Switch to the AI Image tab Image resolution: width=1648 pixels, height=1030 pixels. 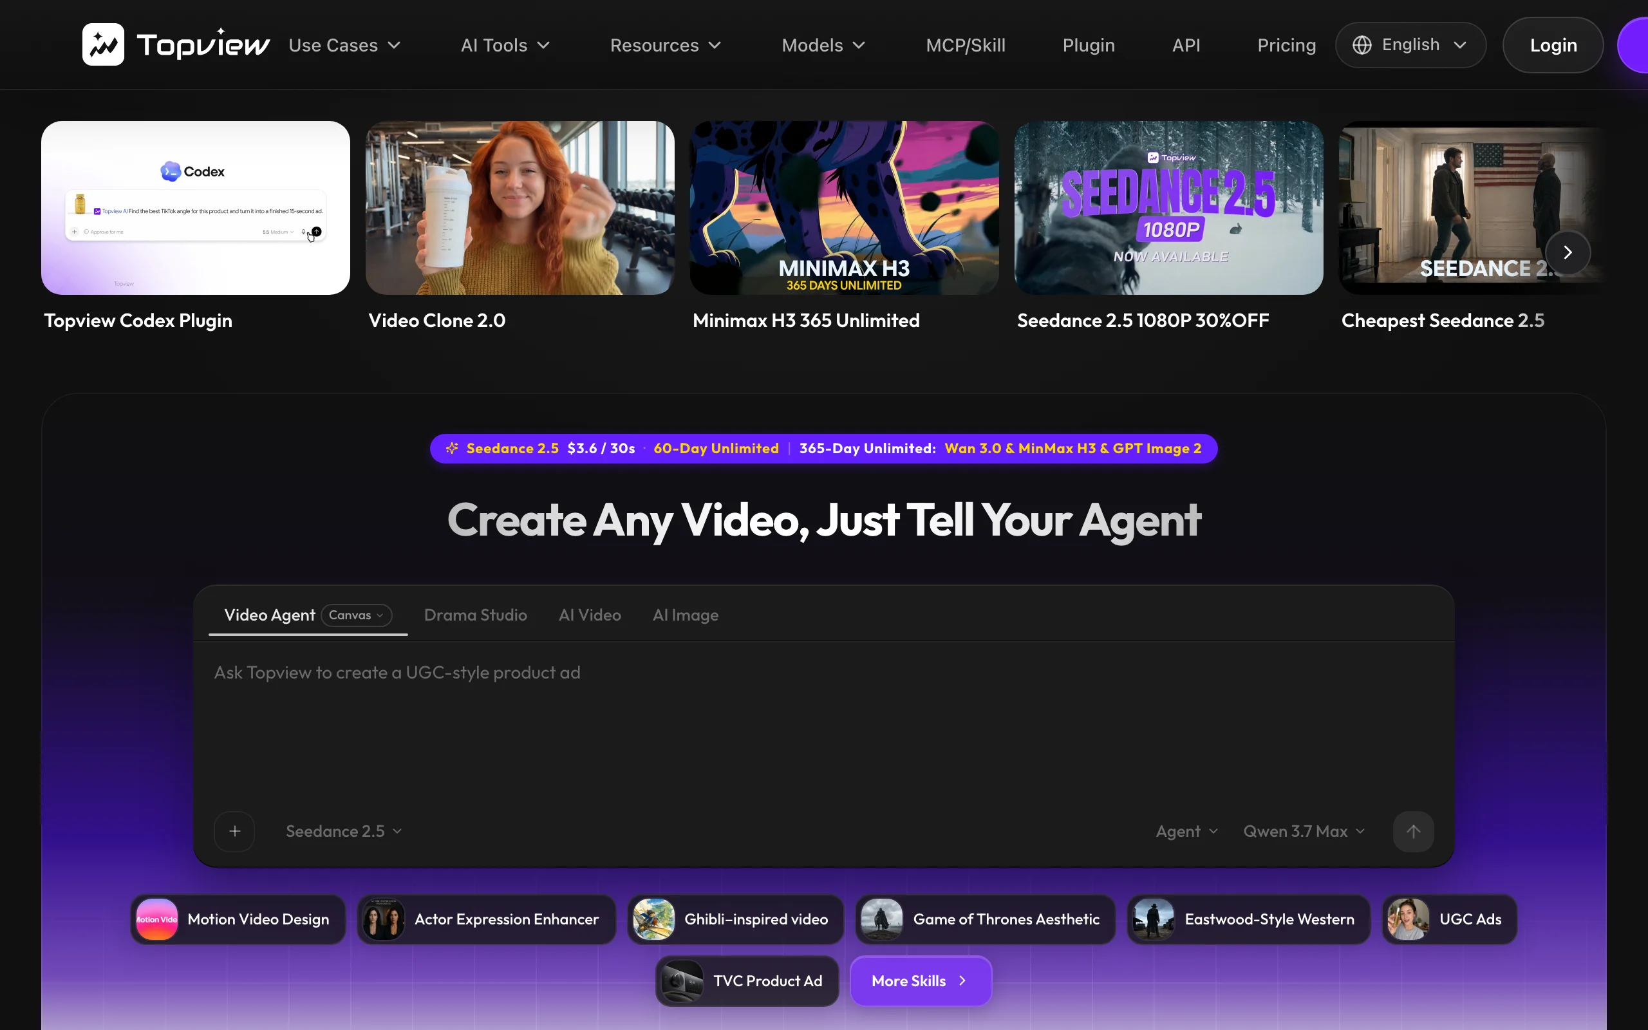click(x=685, y=615)
